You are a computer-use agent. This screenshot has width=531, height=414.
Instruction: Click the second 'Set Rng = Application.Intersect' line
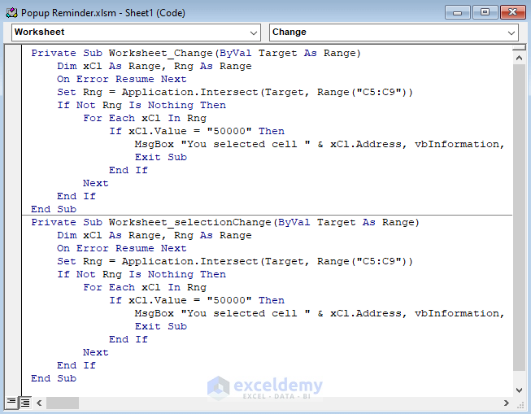pyautogui.click(x=235, y=262)
